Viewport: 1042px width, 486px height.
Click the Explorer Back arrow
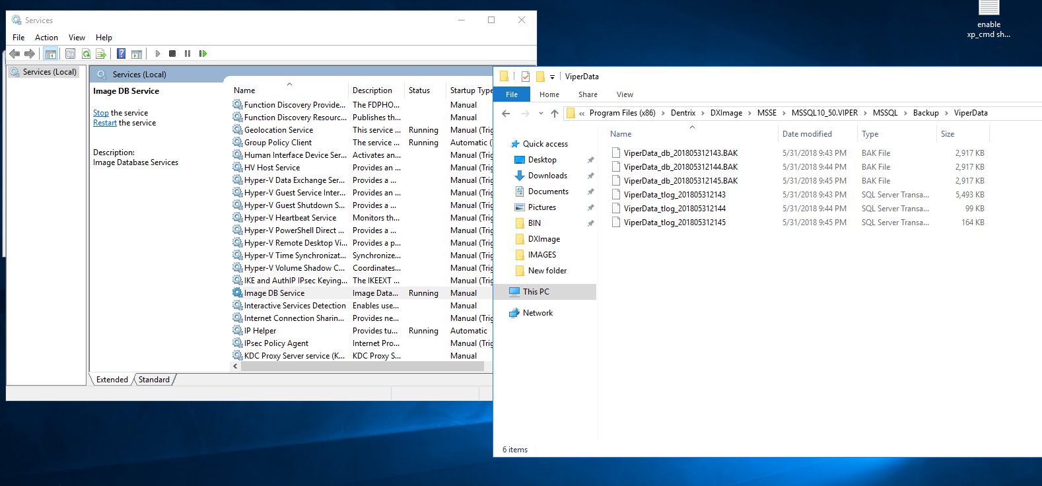506,114
